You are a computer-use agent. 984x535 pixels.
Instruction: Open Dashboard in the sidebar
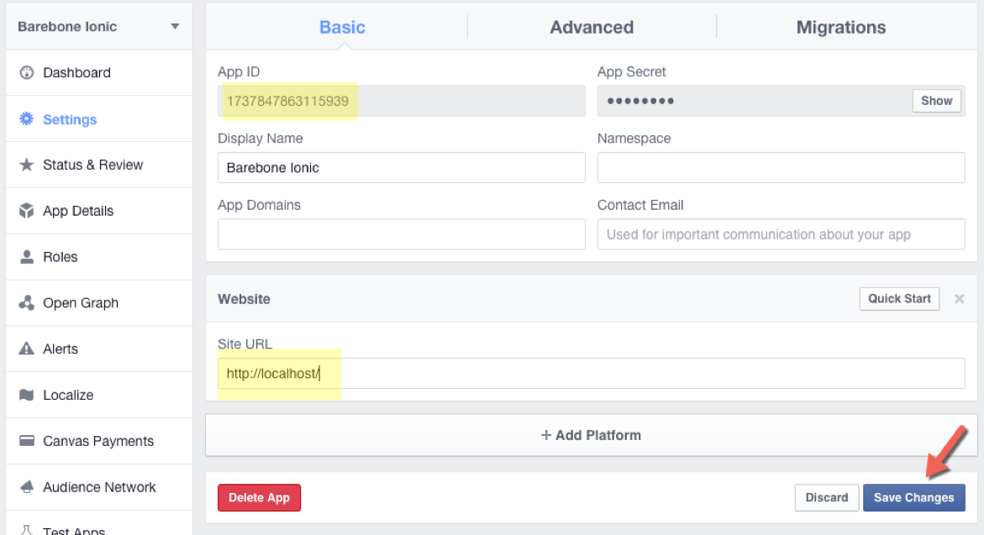tap(99, 73)
